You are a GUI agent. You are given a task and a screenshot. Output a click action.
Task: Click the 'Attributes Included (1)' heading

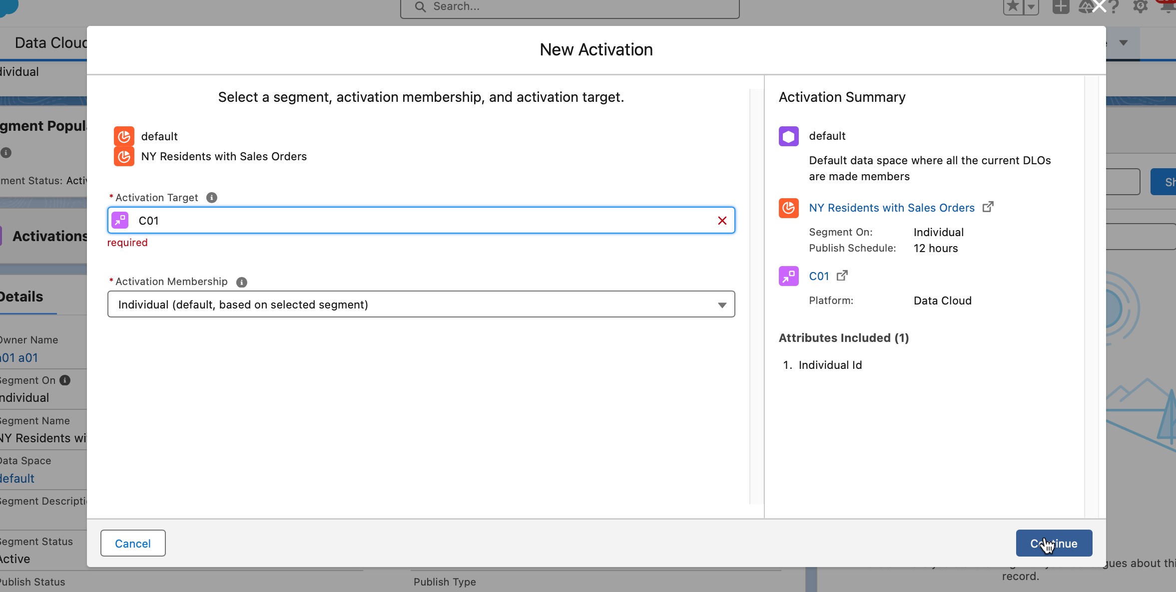pos(843,338)
